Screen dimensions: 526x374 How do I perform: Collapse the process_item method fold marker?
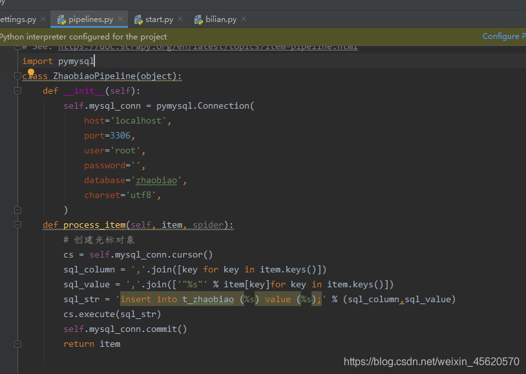(18, 225)
